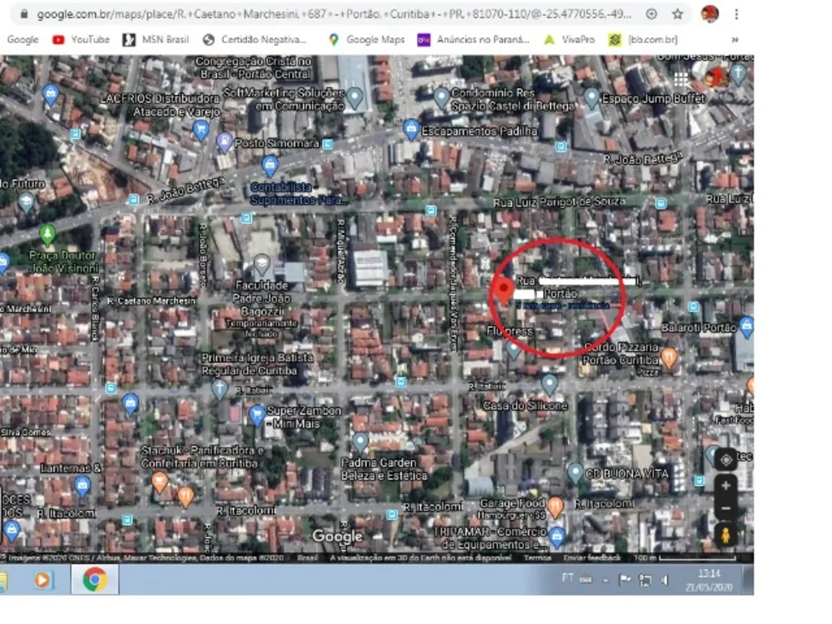Open the Google apps grid icon
This screenshot has height=624, width=832.
(x=681, y=80)
